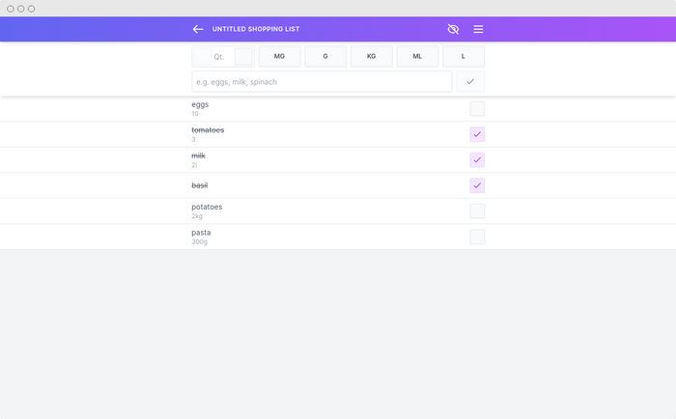Click the Untitled Shopping List title
676x419 pixels.
pos(256,29)
